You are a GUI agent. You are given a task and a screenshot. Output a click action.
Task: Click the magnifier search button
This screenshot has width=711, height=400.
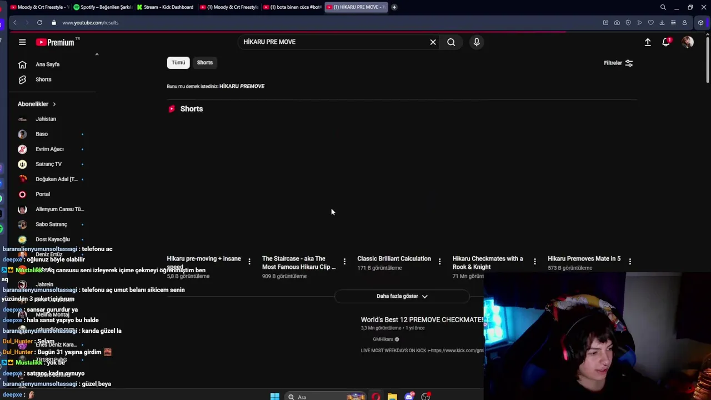pos(451,42)
